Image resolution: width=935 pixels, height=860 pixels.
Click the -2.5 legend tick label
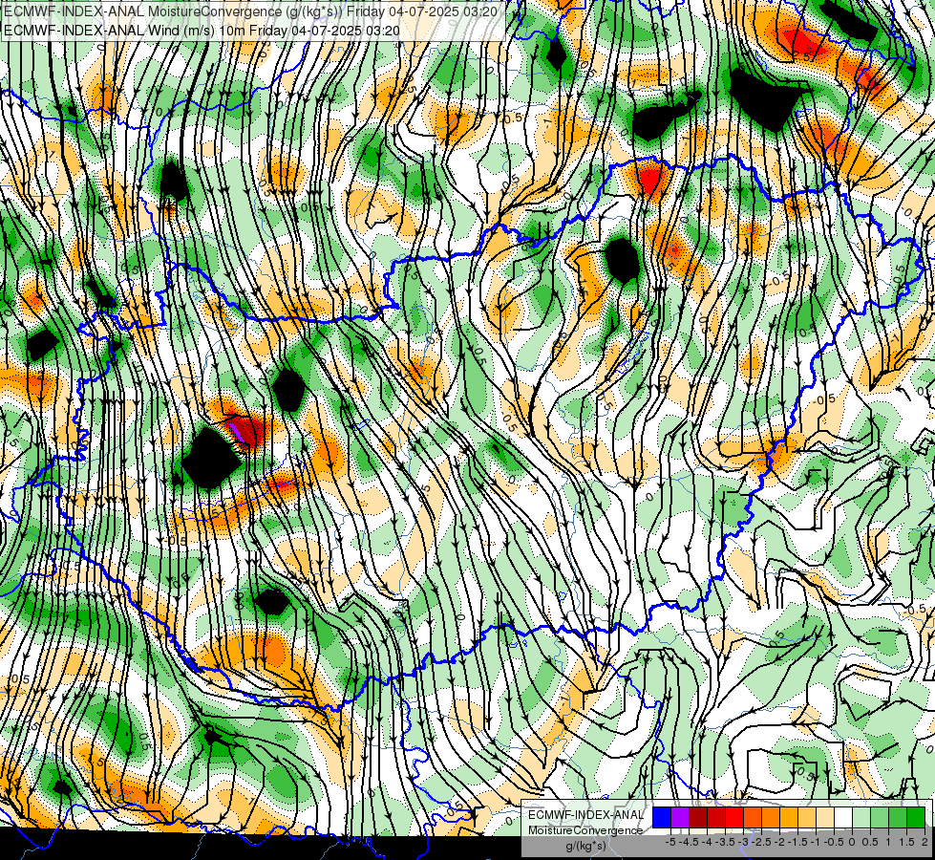[761, 842]
